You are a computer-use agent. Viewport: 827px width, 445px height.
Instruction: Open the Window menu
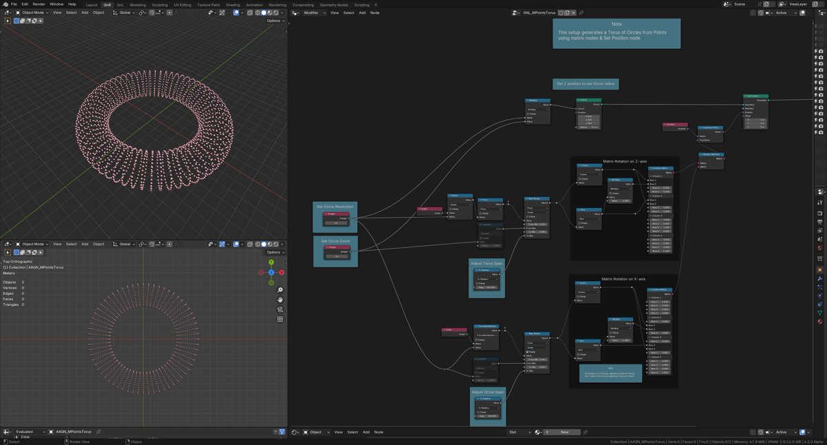pos(57,4)
